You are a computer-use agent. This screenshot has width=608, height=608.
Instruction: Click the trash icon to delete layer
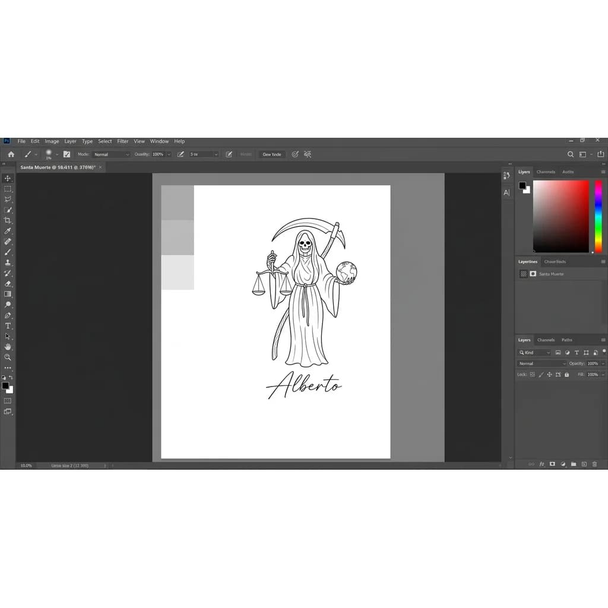click(594, 464)
